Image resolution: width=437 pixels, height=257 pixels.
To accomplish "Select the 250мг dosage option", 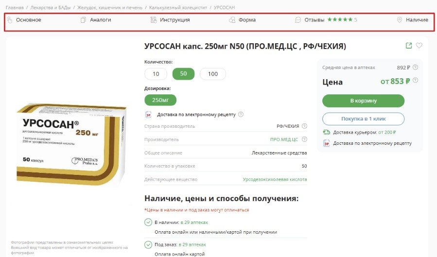I will point(160,100).
